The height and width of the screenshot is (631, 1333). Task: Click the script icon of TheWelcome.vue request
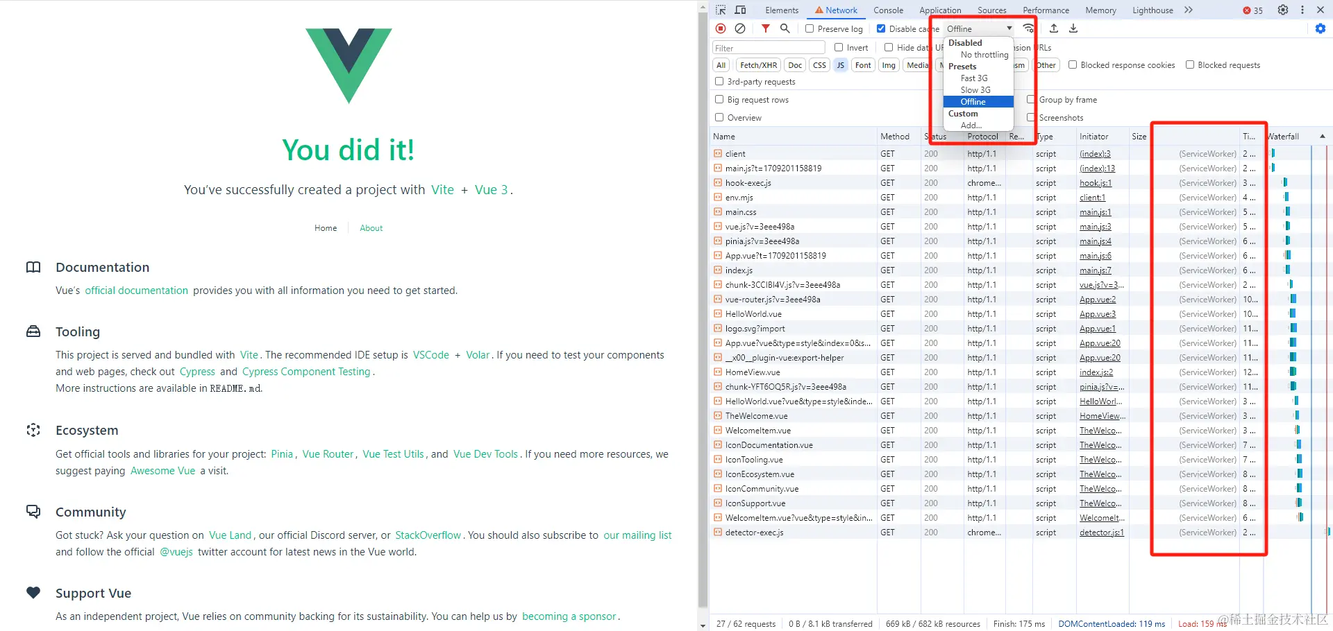pos(718,416)
